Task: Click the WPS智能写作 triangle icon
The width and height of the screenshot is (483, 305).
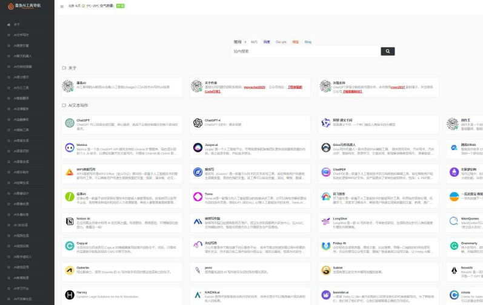Action: click(x=70, y=172)
